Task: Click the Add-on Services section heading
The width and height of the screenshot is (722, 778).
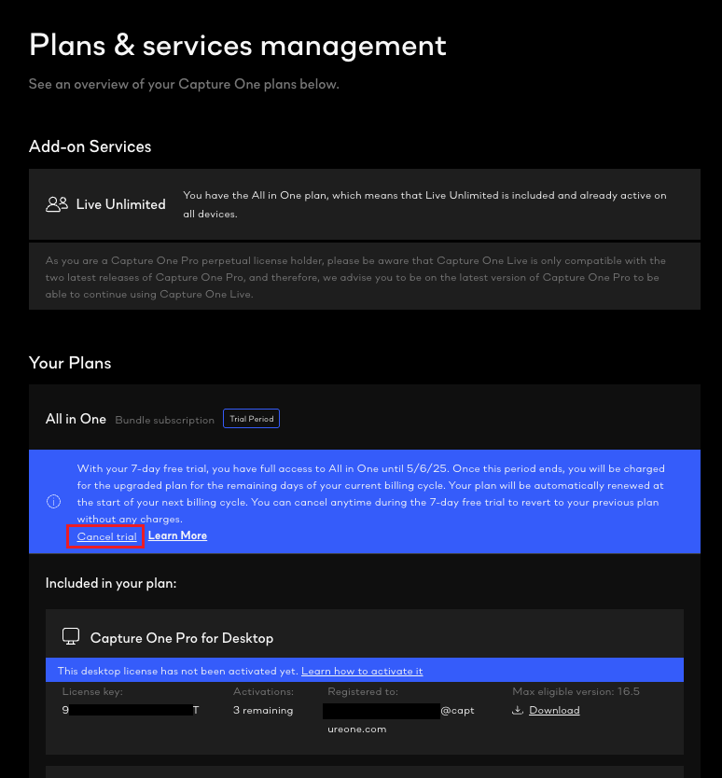Action: tap(90, 146)
